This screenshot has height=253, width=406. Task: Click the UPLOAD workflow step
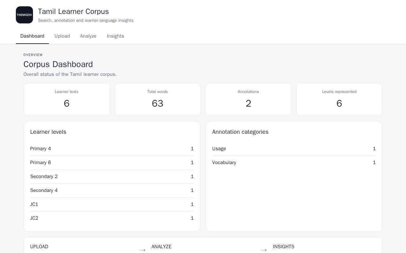tap(39, 247)
